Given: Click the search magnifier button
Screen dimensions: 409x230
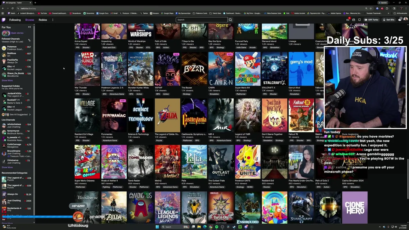Looking at the screenshot, I should [230, 20].
